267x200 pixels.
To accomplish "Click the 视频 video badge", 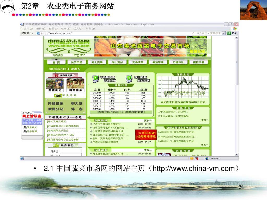I will [x=58, y=96].
